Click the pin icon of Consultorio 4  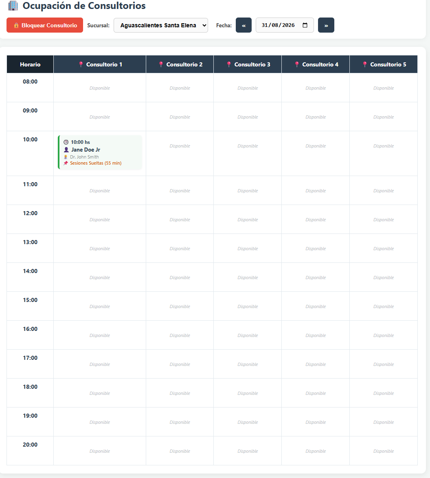[296, 64]
